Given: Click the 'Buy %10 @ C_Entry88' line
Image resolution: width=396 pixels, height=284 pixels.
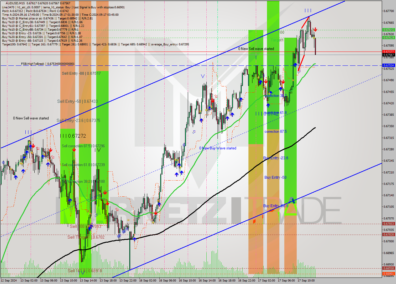Looking at the screenshot, I should click(41, 30).
